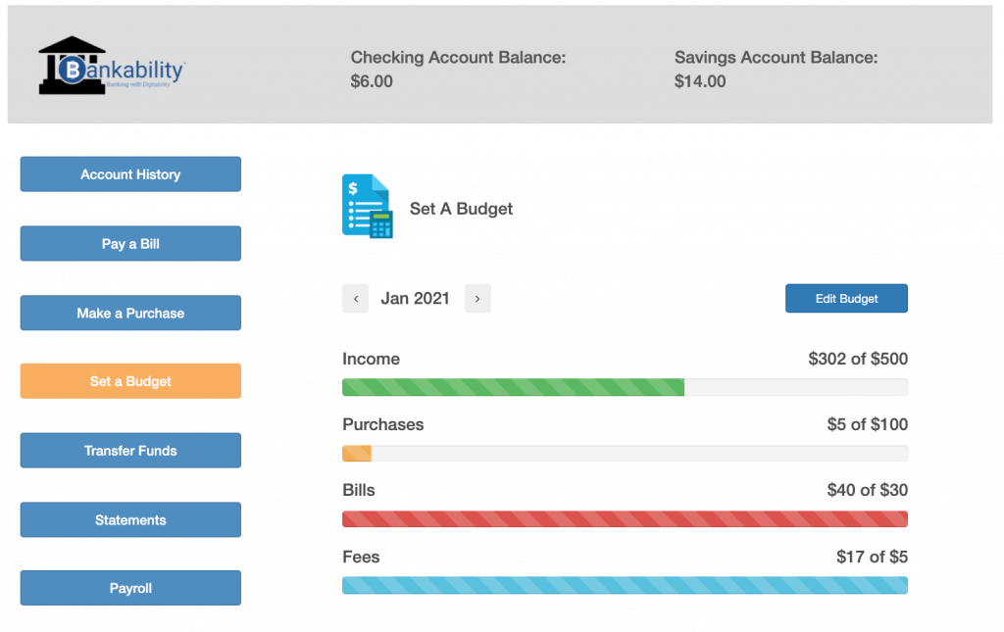Go to the previous month

[x=355, y=298]
